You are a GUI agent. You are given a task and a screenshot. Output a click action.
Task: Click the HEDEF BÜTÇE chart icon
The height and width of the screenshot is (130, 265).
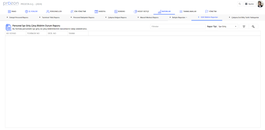click(x=135, y=12)
